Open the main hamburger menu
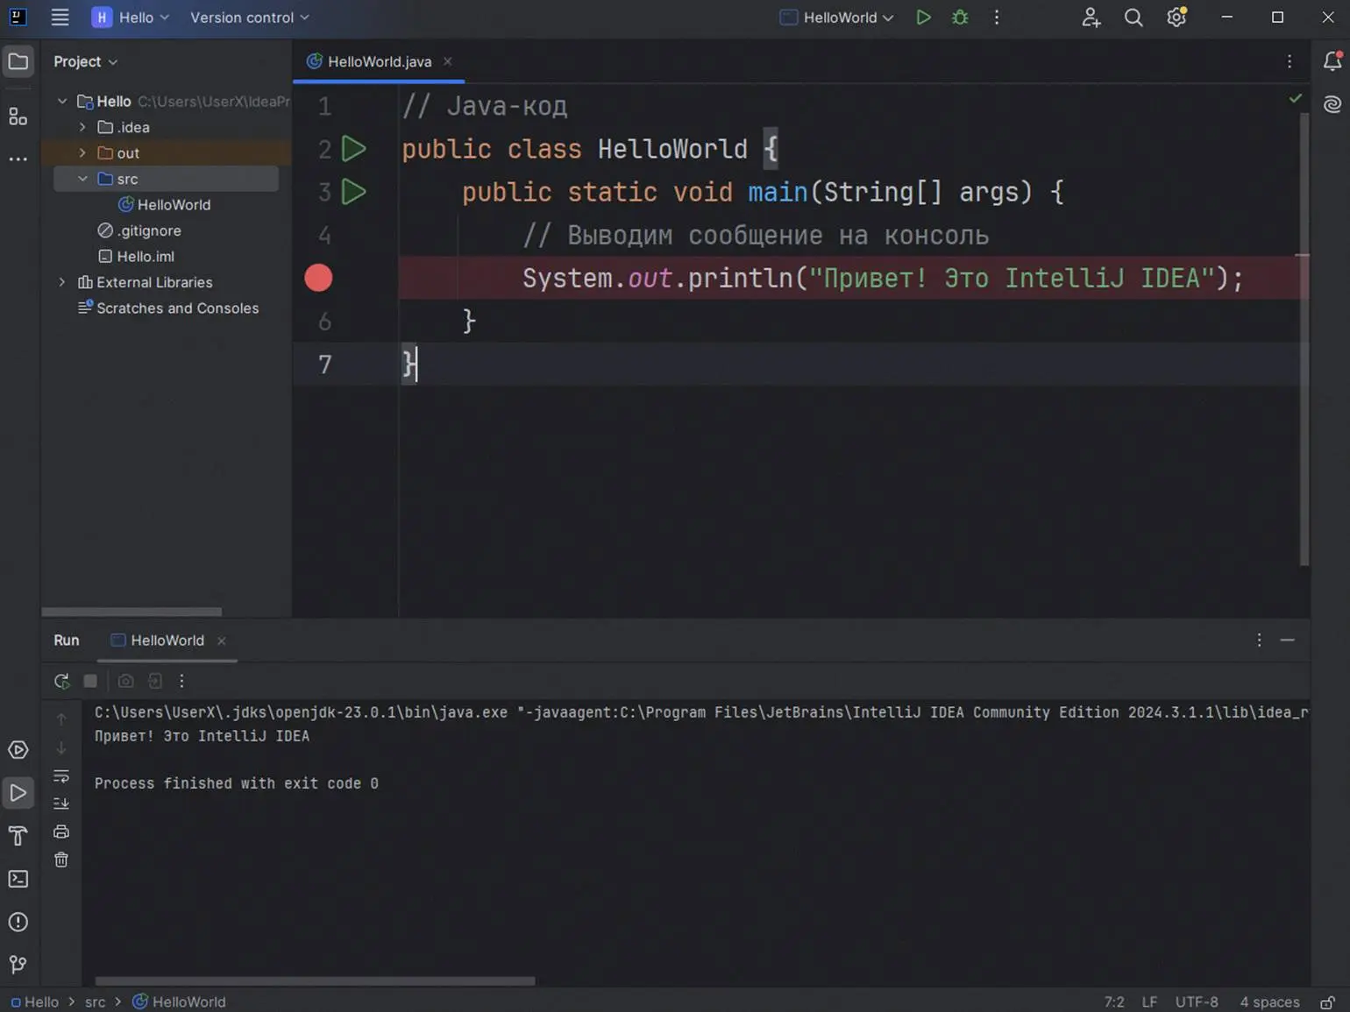 pyautogui.click(x=60, y=18)
